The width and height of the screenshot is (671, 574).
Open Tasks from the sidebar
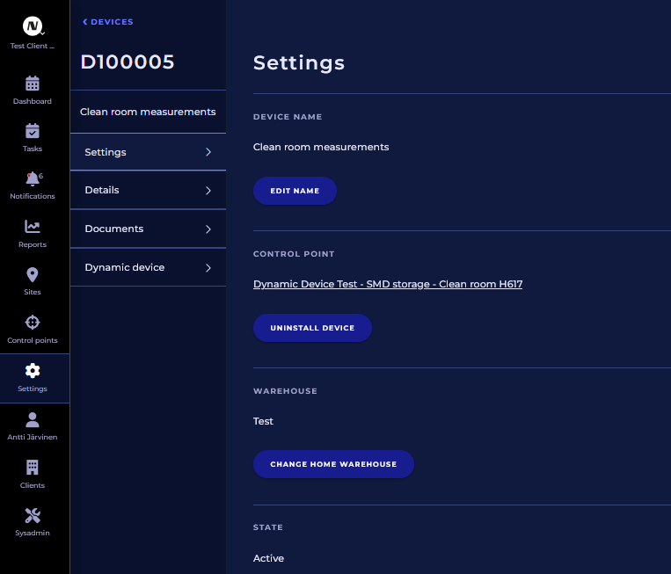click(x=33, y=132)
